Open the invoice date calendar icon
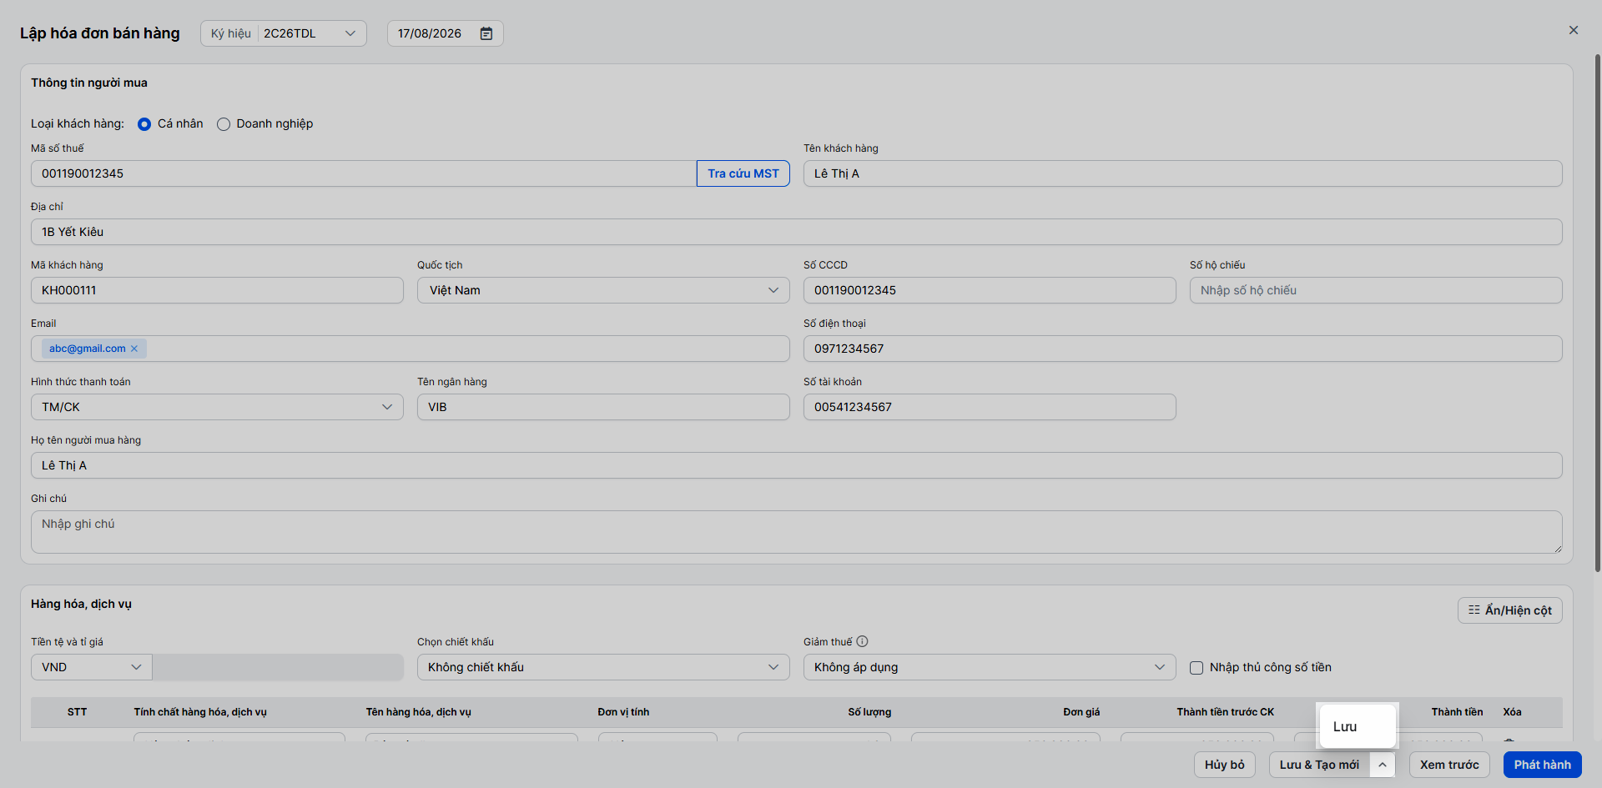This screenshot has height=788, width=1602. click(x=486, y=33)
